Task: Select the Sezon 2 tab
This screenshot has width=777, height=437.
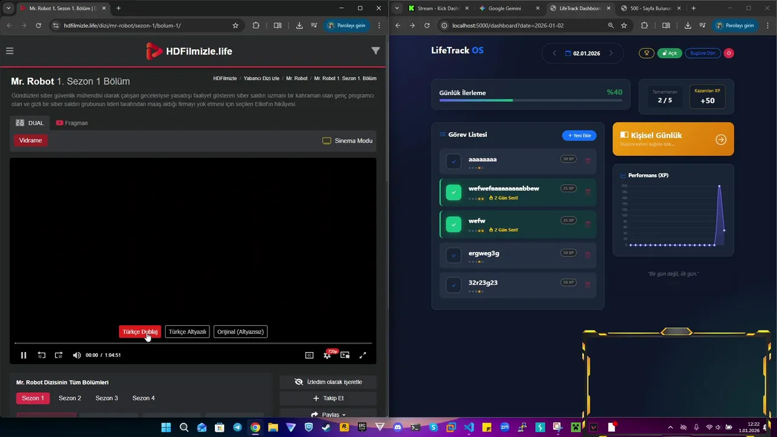Action: click(70, 398)
